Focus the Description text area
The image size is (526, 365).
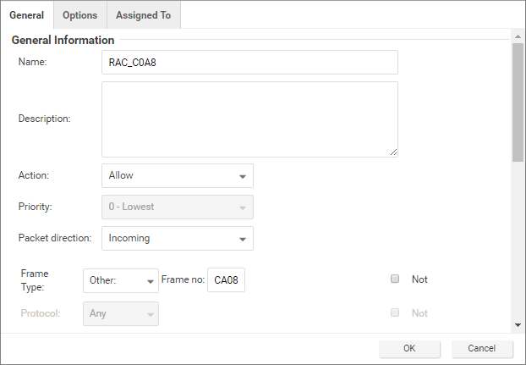(x=249, y=119)
